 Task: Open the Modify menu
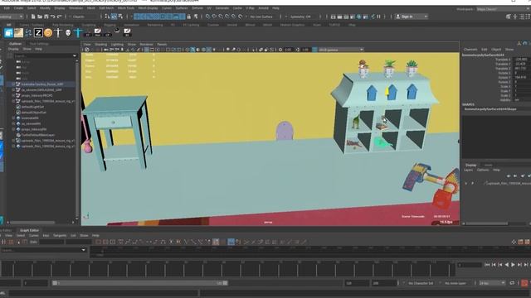point(45,8)
